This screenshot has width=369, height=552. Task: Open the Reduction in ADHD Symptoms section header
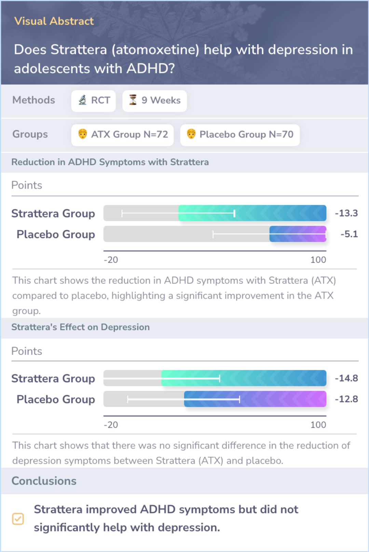110,162
